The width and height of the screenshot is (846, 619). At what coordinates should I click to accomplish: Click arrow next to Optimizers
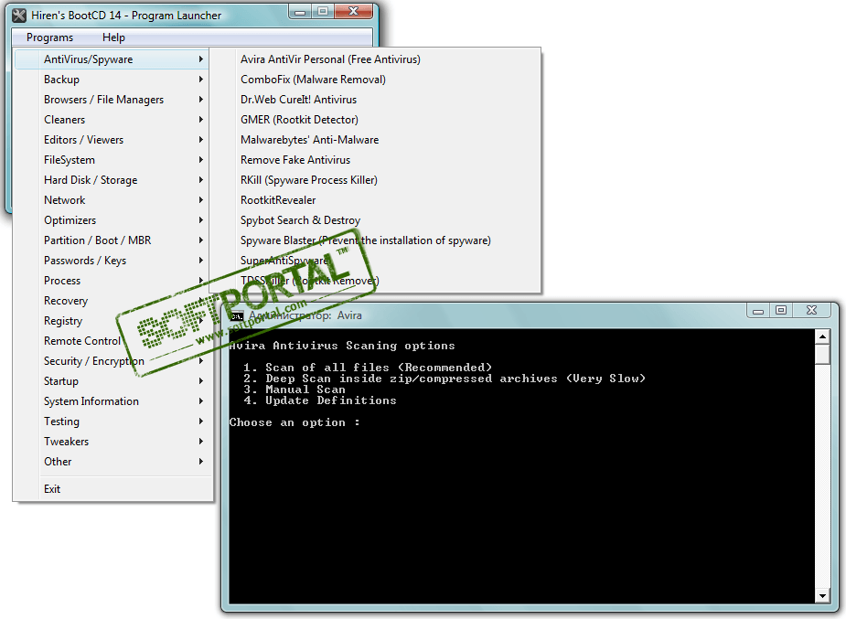click(x=200, y=220)
